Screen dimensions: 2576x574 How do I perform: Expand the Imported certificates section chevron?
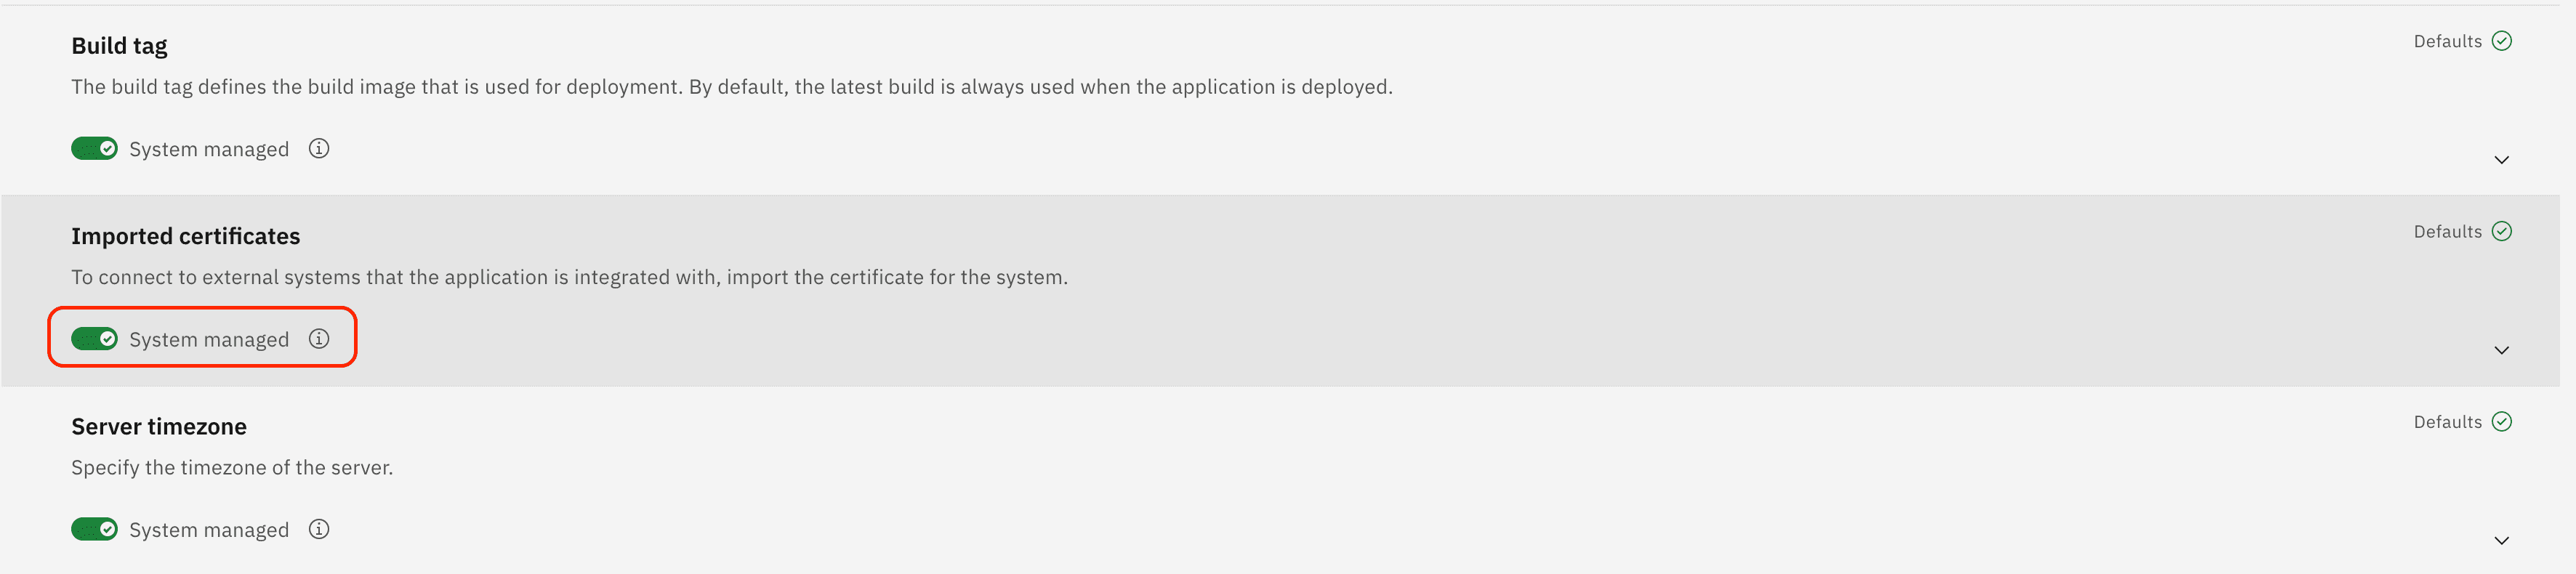[2501, 350]
